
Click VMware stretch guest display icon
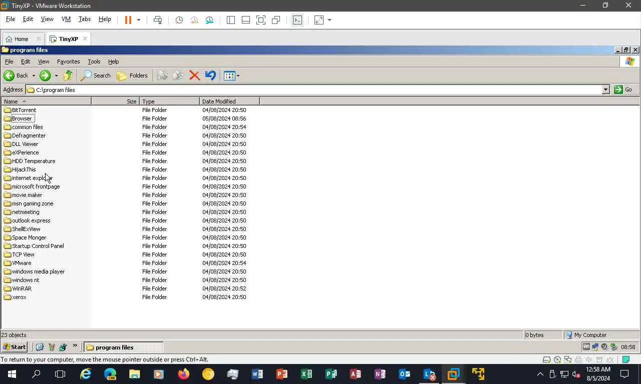pos(319,20)
